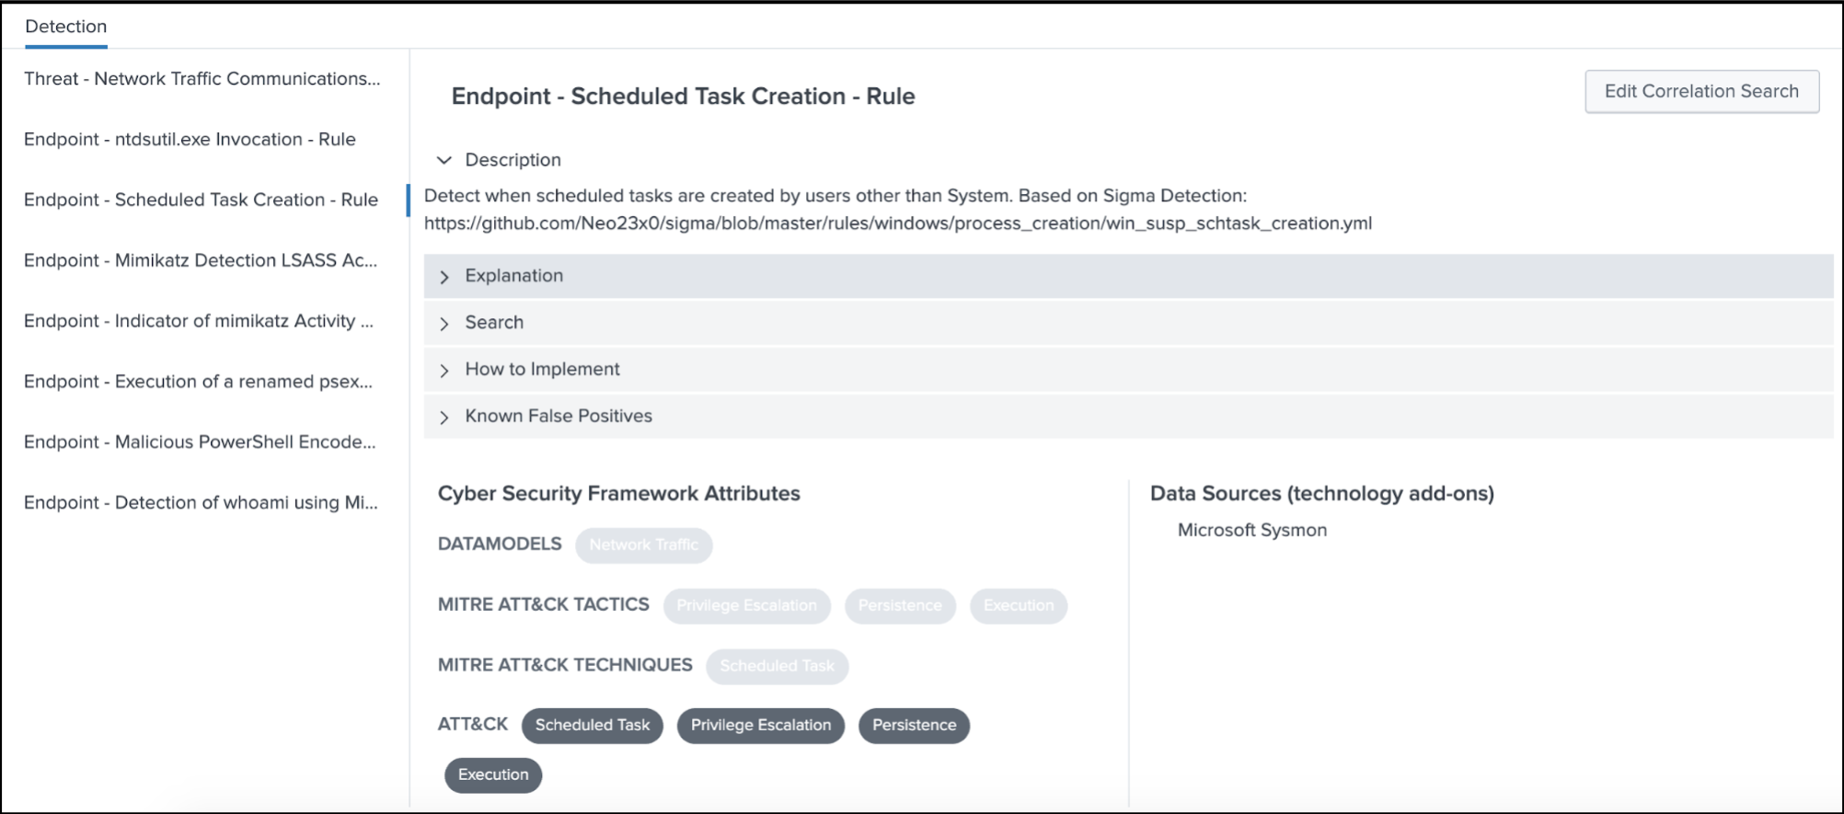Click the dark Privilege Escalation ATT&CK tag
The height and width of the screenshot is (814, 1844).
click(761, 725)
